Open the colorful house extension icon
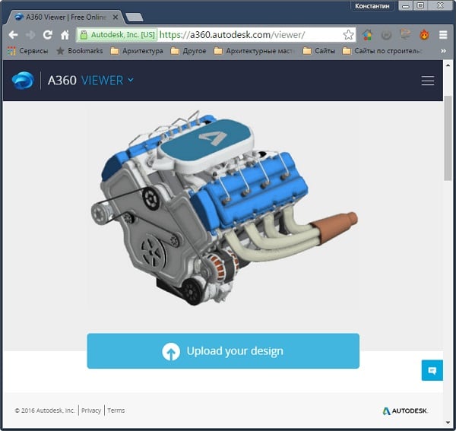This screenshot has height=431, width=456. [x=367, y=35]
